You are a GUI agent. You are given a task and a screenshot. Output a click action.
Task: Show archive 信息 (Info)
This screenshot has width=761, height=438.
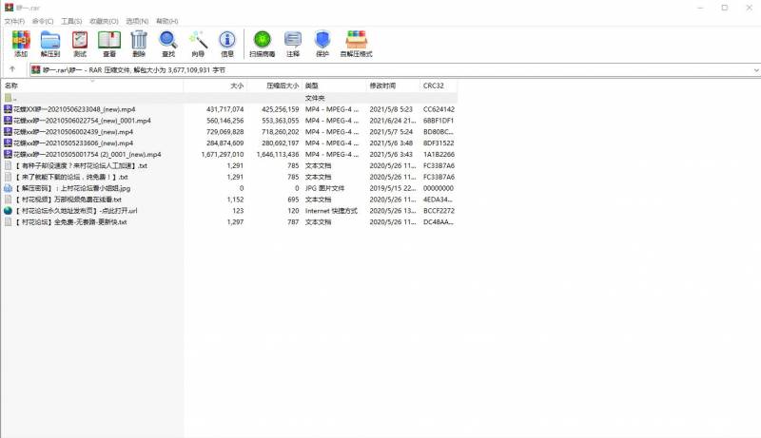(227, 43)
